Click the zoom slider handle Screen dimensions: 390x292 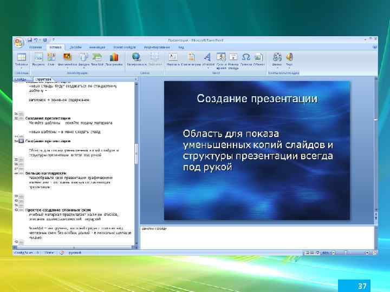tap(346, 253)
